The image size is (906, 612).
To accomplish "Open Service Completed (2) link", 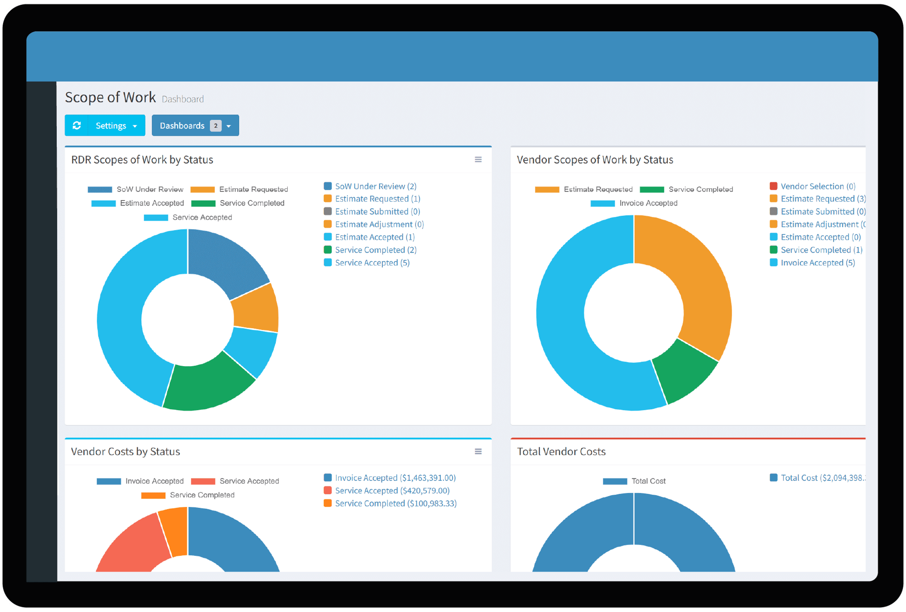I will [x=376, y=250].
